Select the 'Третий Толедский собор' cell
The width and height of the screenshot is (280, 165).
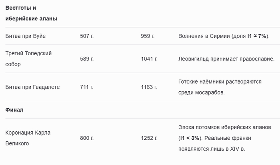28,58
